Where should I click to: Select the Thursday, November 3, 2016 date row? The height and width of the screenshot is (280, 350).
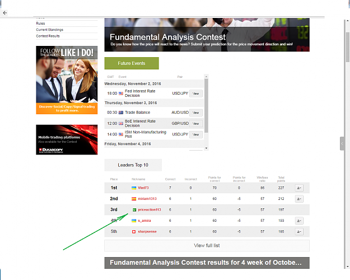[x=154, y=103]
